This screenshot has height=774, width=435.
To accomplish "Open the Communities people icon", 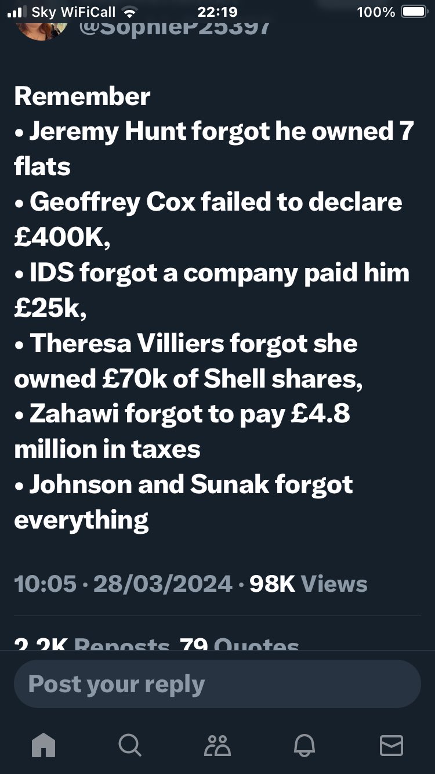I will (x=217, y=745).
